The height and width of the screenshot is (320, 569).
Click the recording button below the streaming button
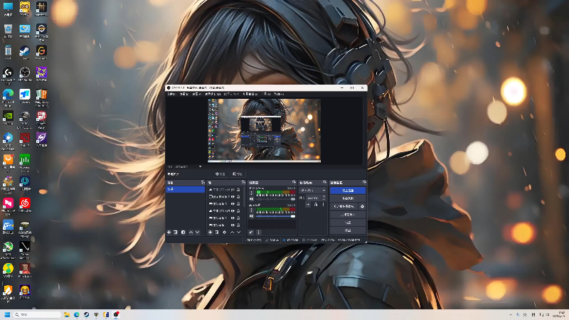click(x=348, y=198)
